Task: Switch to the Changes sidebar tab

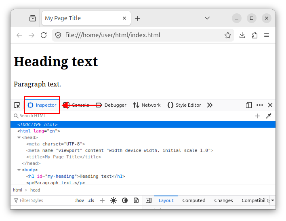Action: pos(223,200)
